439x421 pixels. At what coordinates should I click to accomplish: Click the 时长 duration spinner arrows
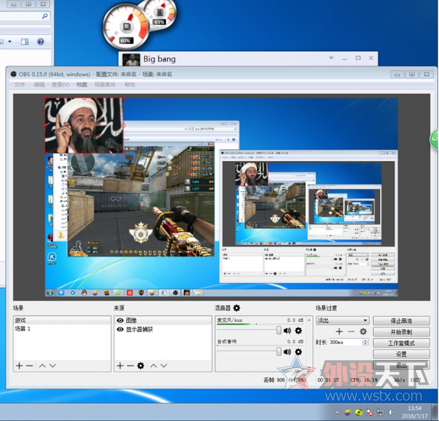coord(365,342)
